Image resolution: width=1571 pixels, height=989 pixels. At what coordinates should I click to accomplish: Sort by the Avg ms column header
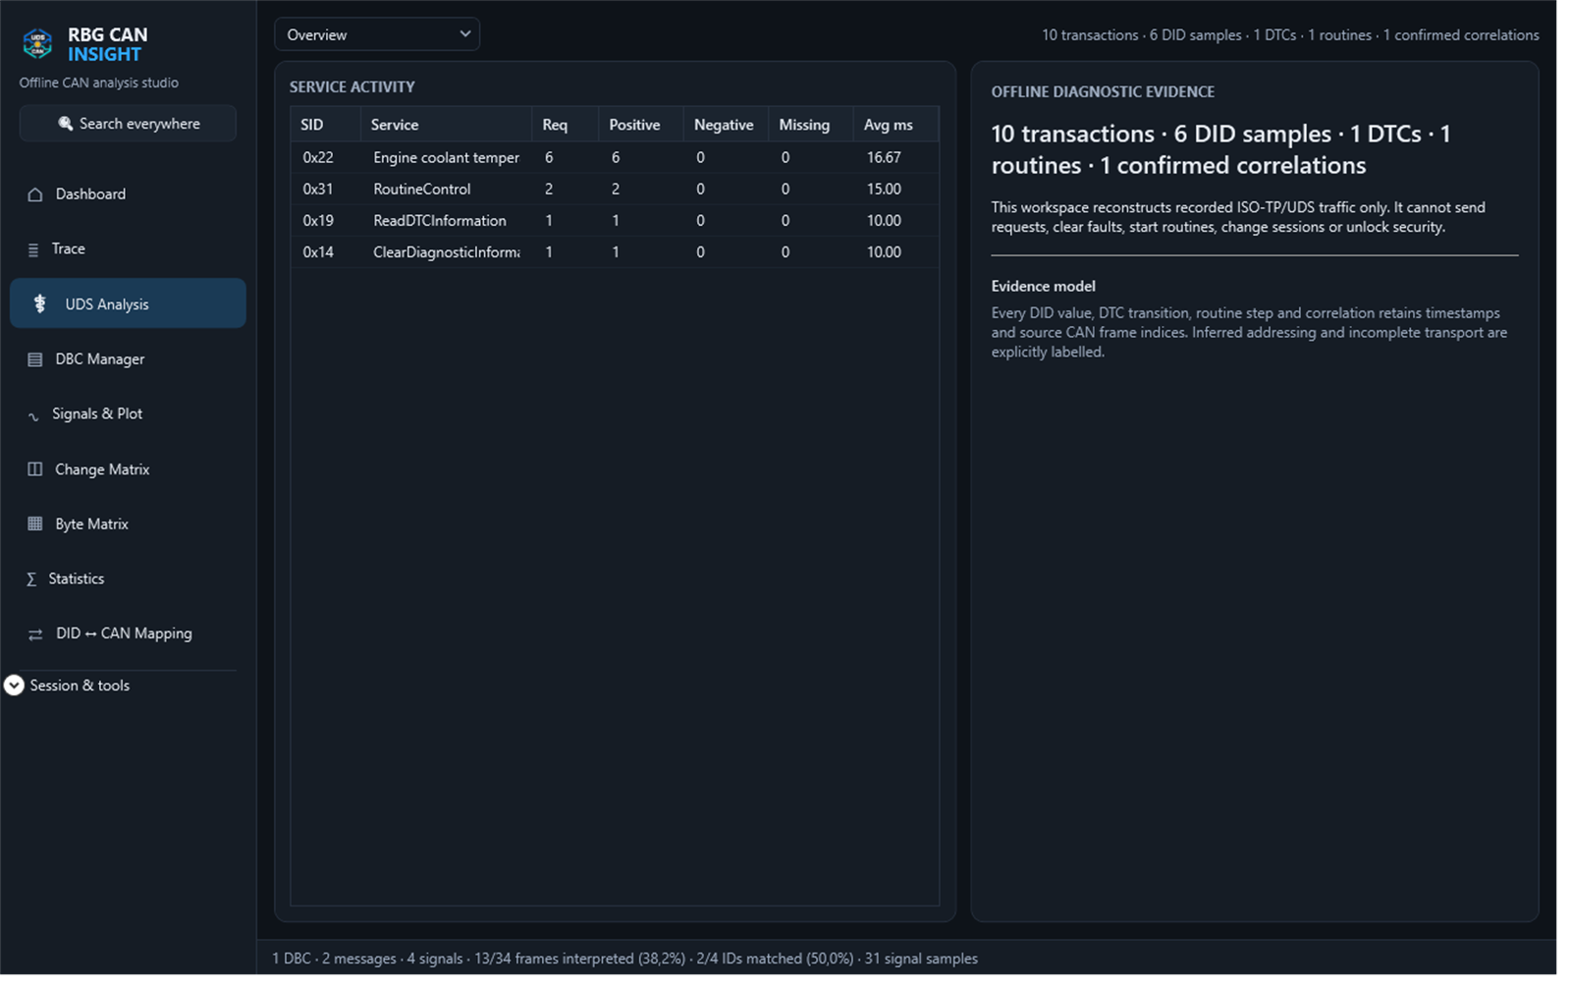click(x=895, y=125)
